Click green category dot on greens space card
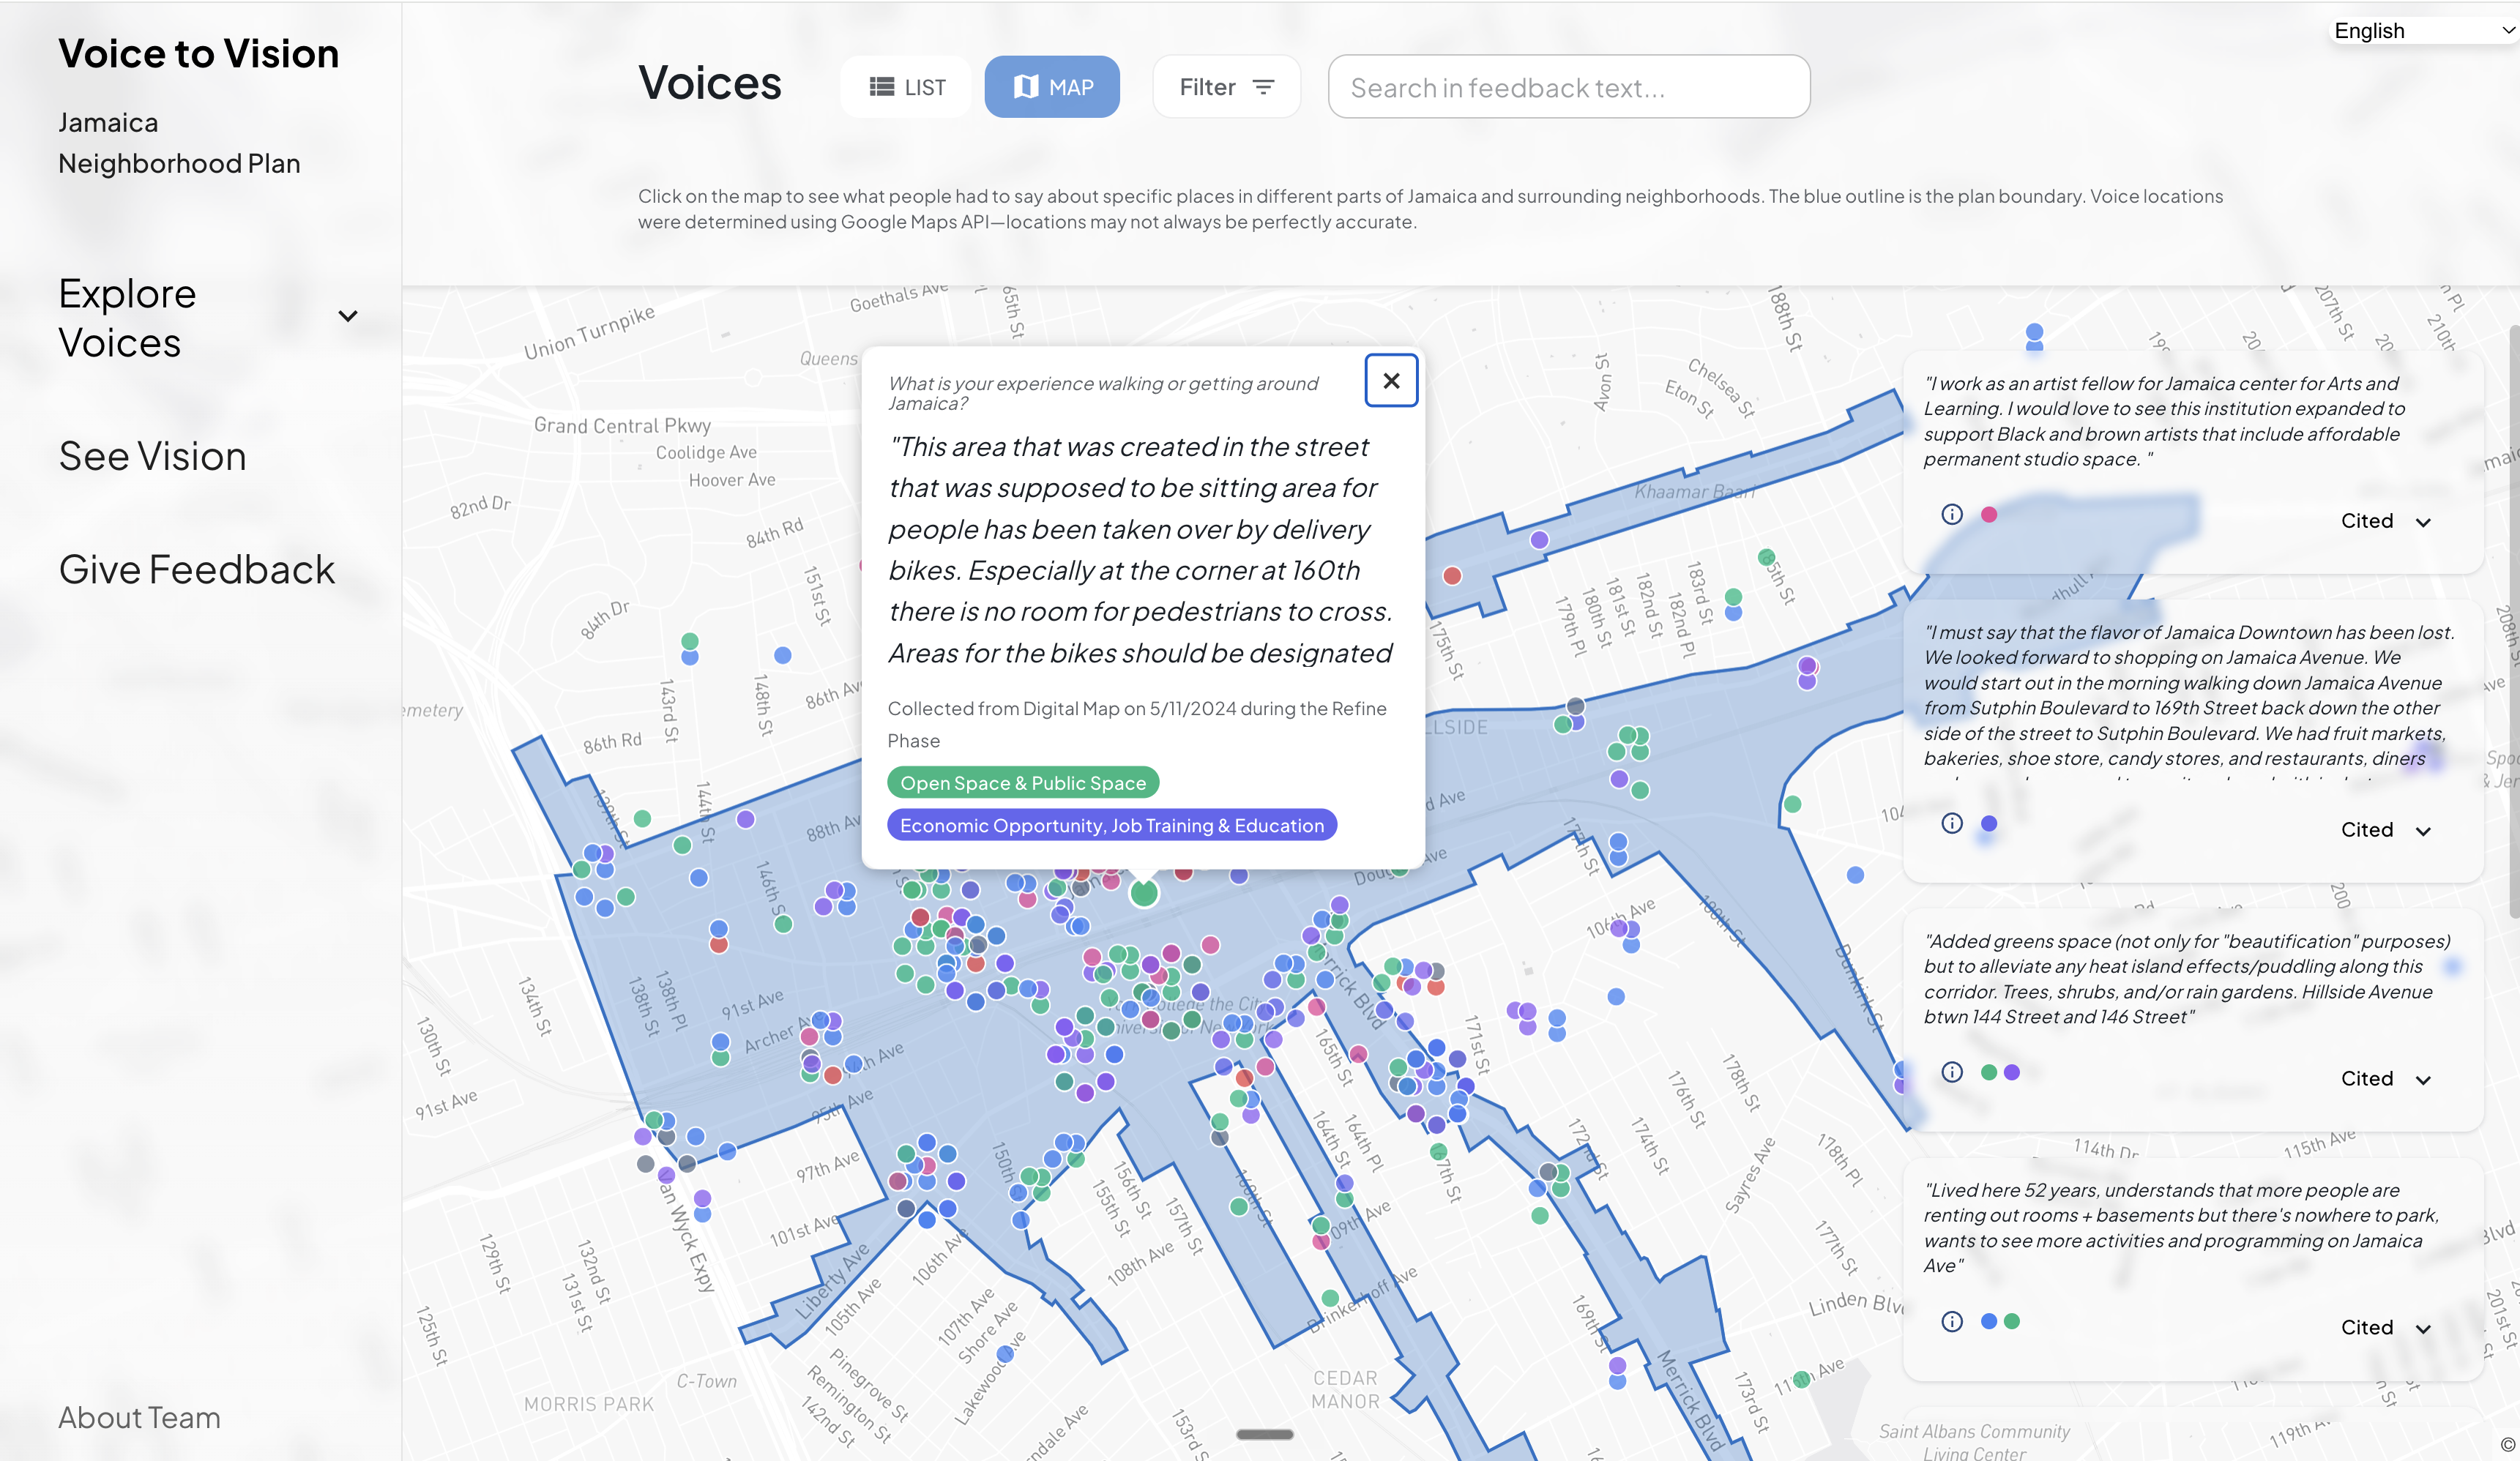 [x=1989, y=1072]
